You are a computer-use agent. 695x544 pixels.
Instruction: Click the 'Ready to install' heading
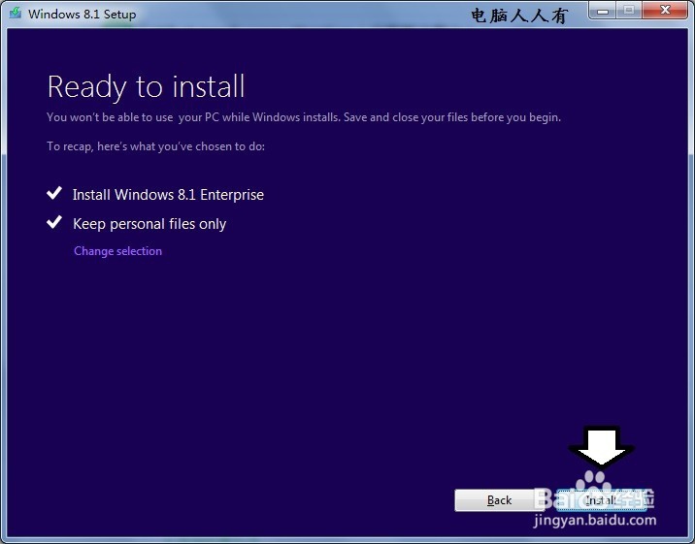(146, 86)
